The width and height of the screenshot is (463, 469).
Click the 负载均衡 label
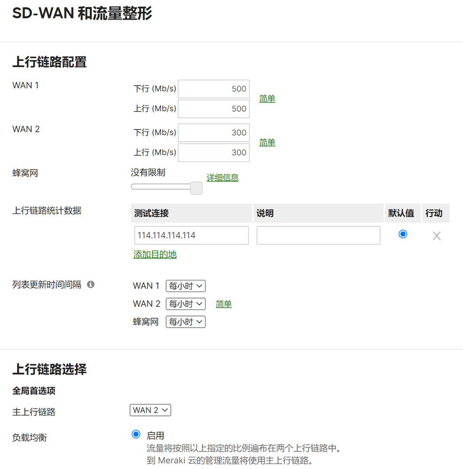(x=30, y=438)
